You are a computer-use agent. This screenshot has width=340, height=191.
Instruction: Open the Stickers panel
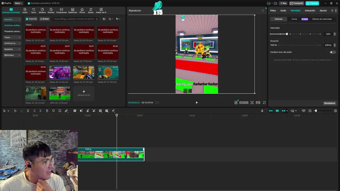click(42, 11)
